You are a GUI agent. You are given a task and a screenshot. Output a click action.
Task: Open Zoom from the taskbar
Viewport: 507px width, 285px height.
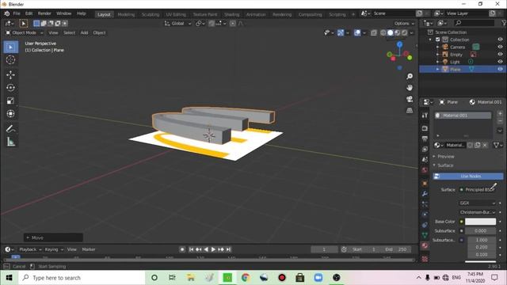[318, 278]
